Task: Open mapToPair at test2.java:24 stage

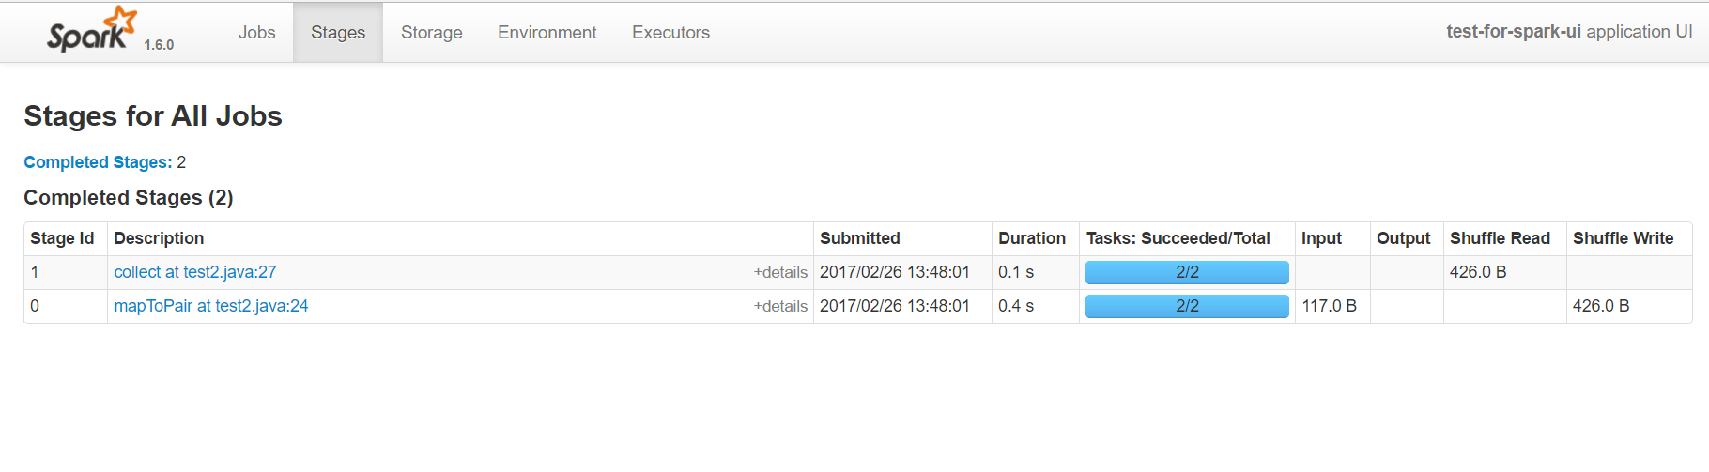Action: [x=211, y=306]
